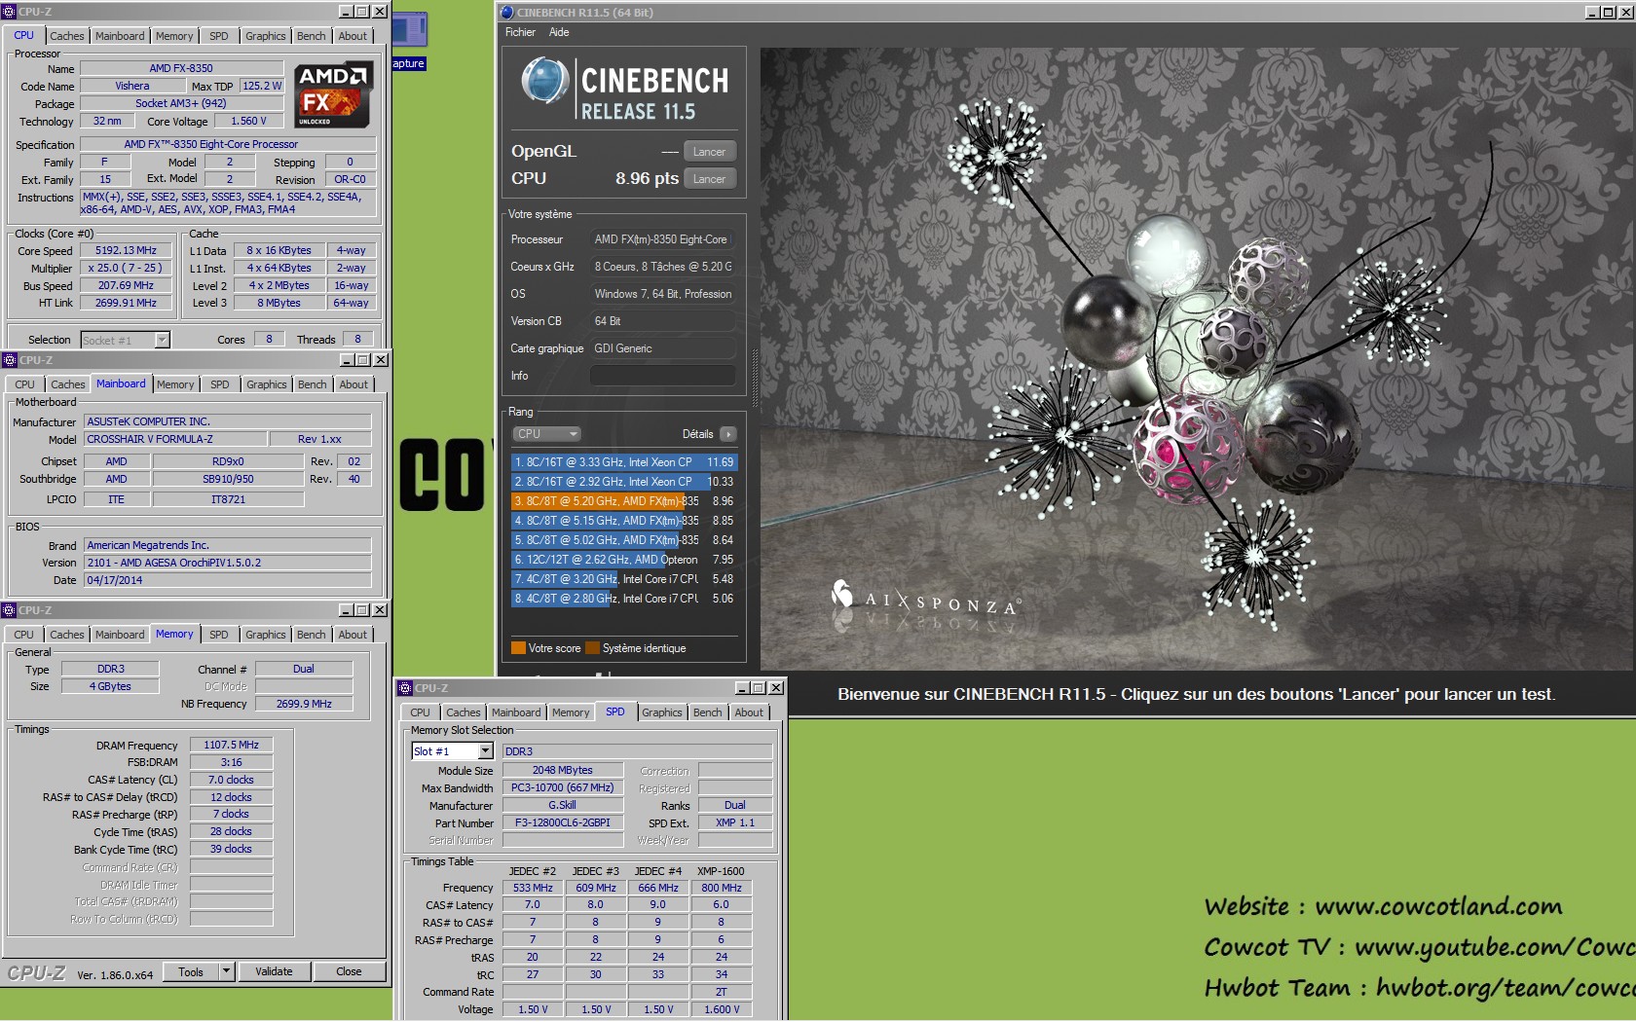Viewport: 1636px width, 1022px height.
Task: Click the Core Speed value '5192.13 MHz'
Action: click(x=126, y=250)
